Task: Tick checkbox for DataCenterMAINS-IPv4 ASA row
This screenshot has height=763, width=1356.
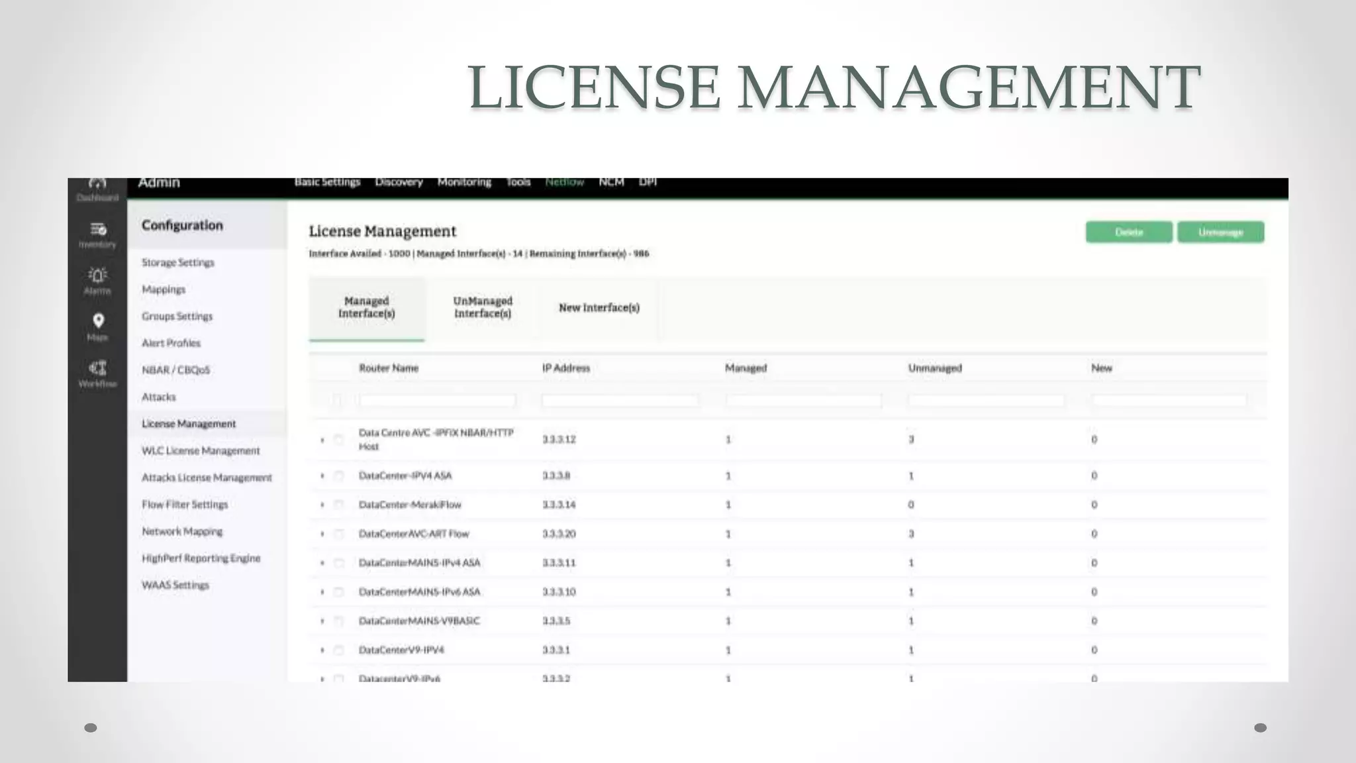Action: tap(338, 563)
